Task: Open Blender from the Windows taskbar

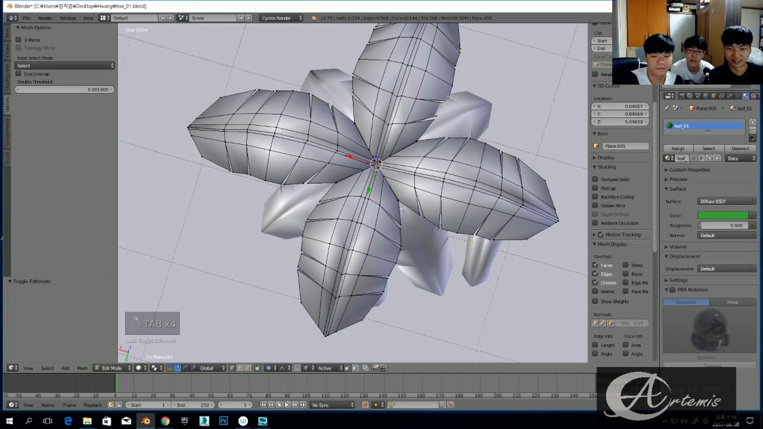Action: [x=145, y=421]
